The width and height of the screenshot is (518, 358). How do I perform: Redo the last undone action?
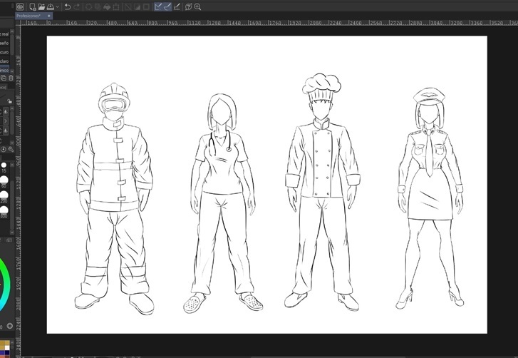[x=77, y=6]
